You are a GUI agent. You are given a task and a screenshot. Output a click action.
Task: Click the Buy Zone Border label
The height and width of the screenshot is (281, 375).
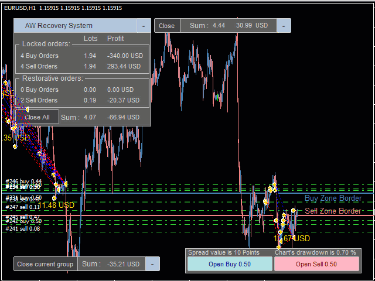[x=333, y=198]
